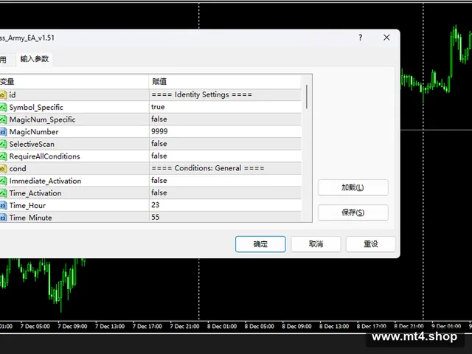Click the 赋值 column header
This screenshot has height=354, width=472.
[225, 82]
